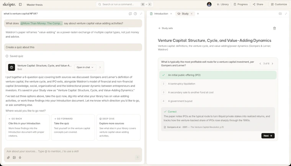Expand the quiz card chevron arrow
Screen dimensions: 291x166
click(100, 67)
